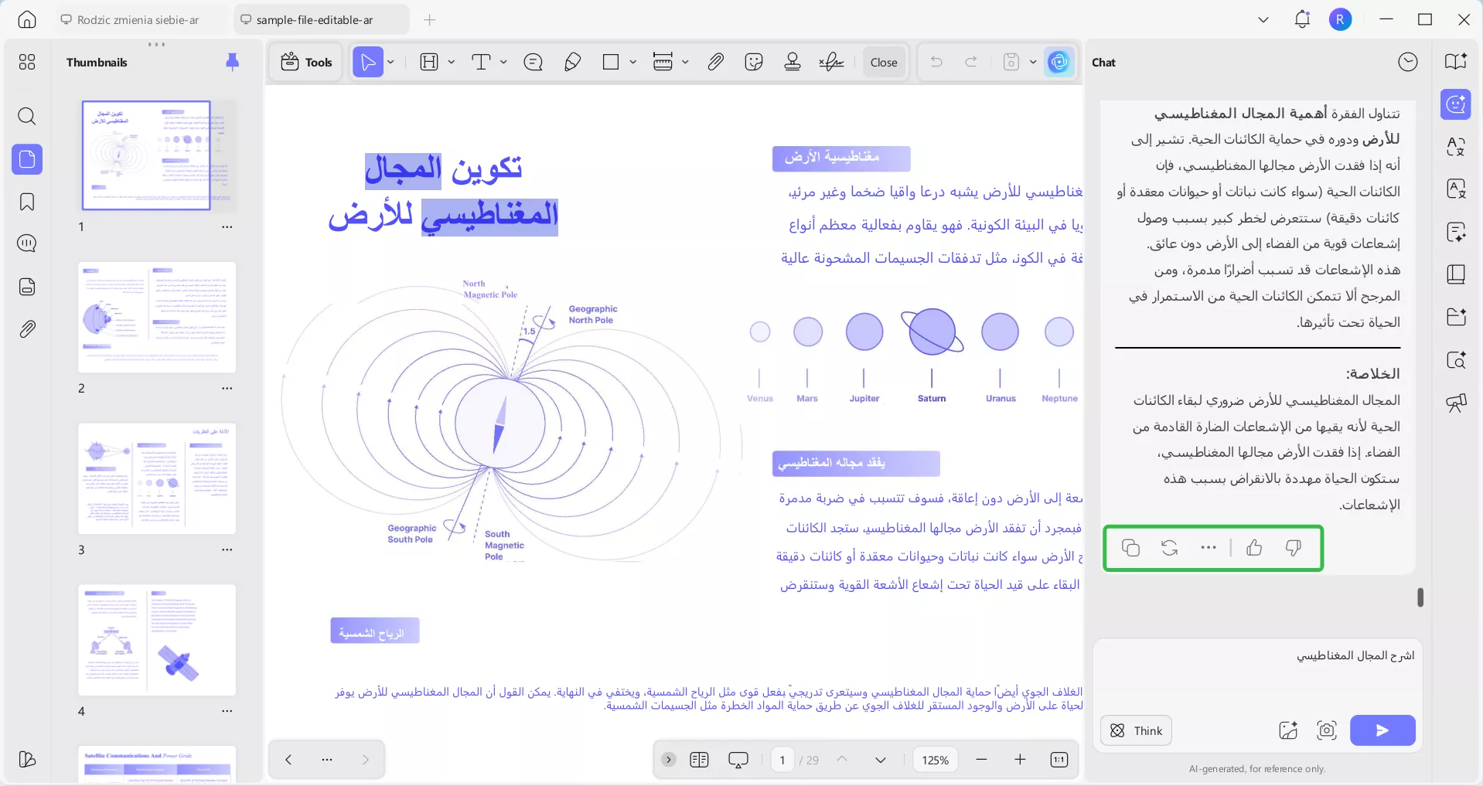Enable Think mode in the chat input
1483x786 pixels.
[1135, 730]
